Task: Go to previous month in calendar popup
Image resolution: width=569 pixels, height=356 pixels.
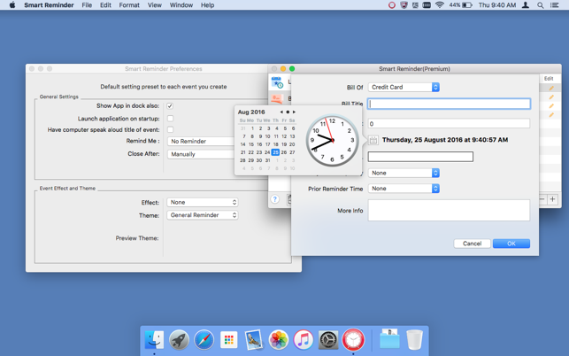Action: (281, 112)
